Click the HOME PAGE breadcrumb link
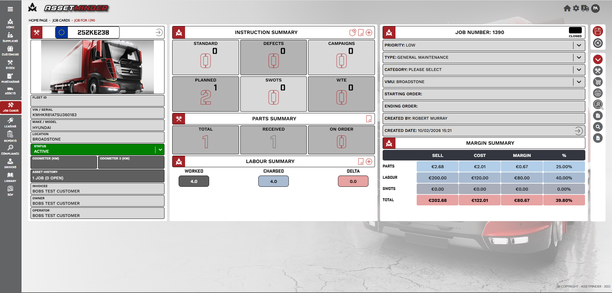The width and height of the screenshot is (612, 293). click(38, 21)
